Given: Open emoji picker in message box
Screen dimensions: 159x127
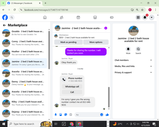Looking at the screenshot, I should (101, 115).
